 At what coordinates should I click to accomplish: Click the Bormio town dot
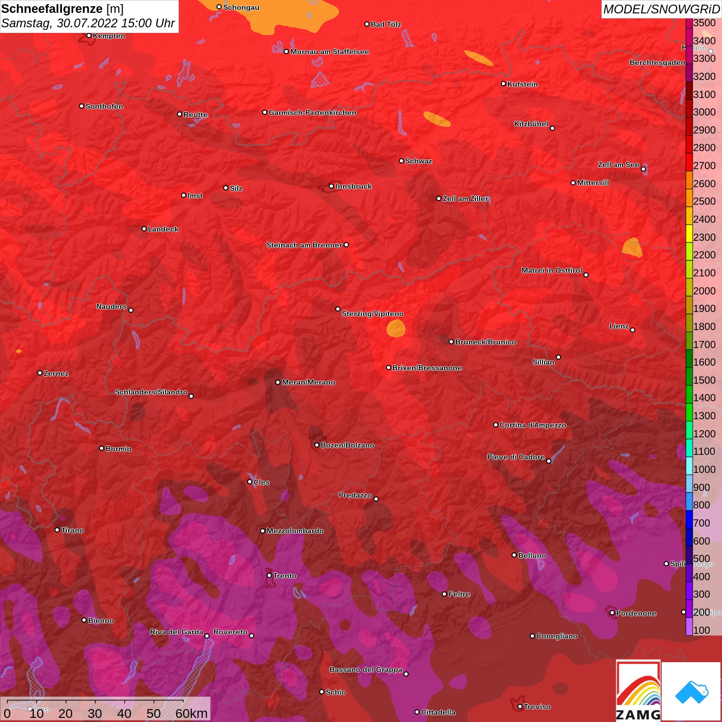[x=102, y=448]
